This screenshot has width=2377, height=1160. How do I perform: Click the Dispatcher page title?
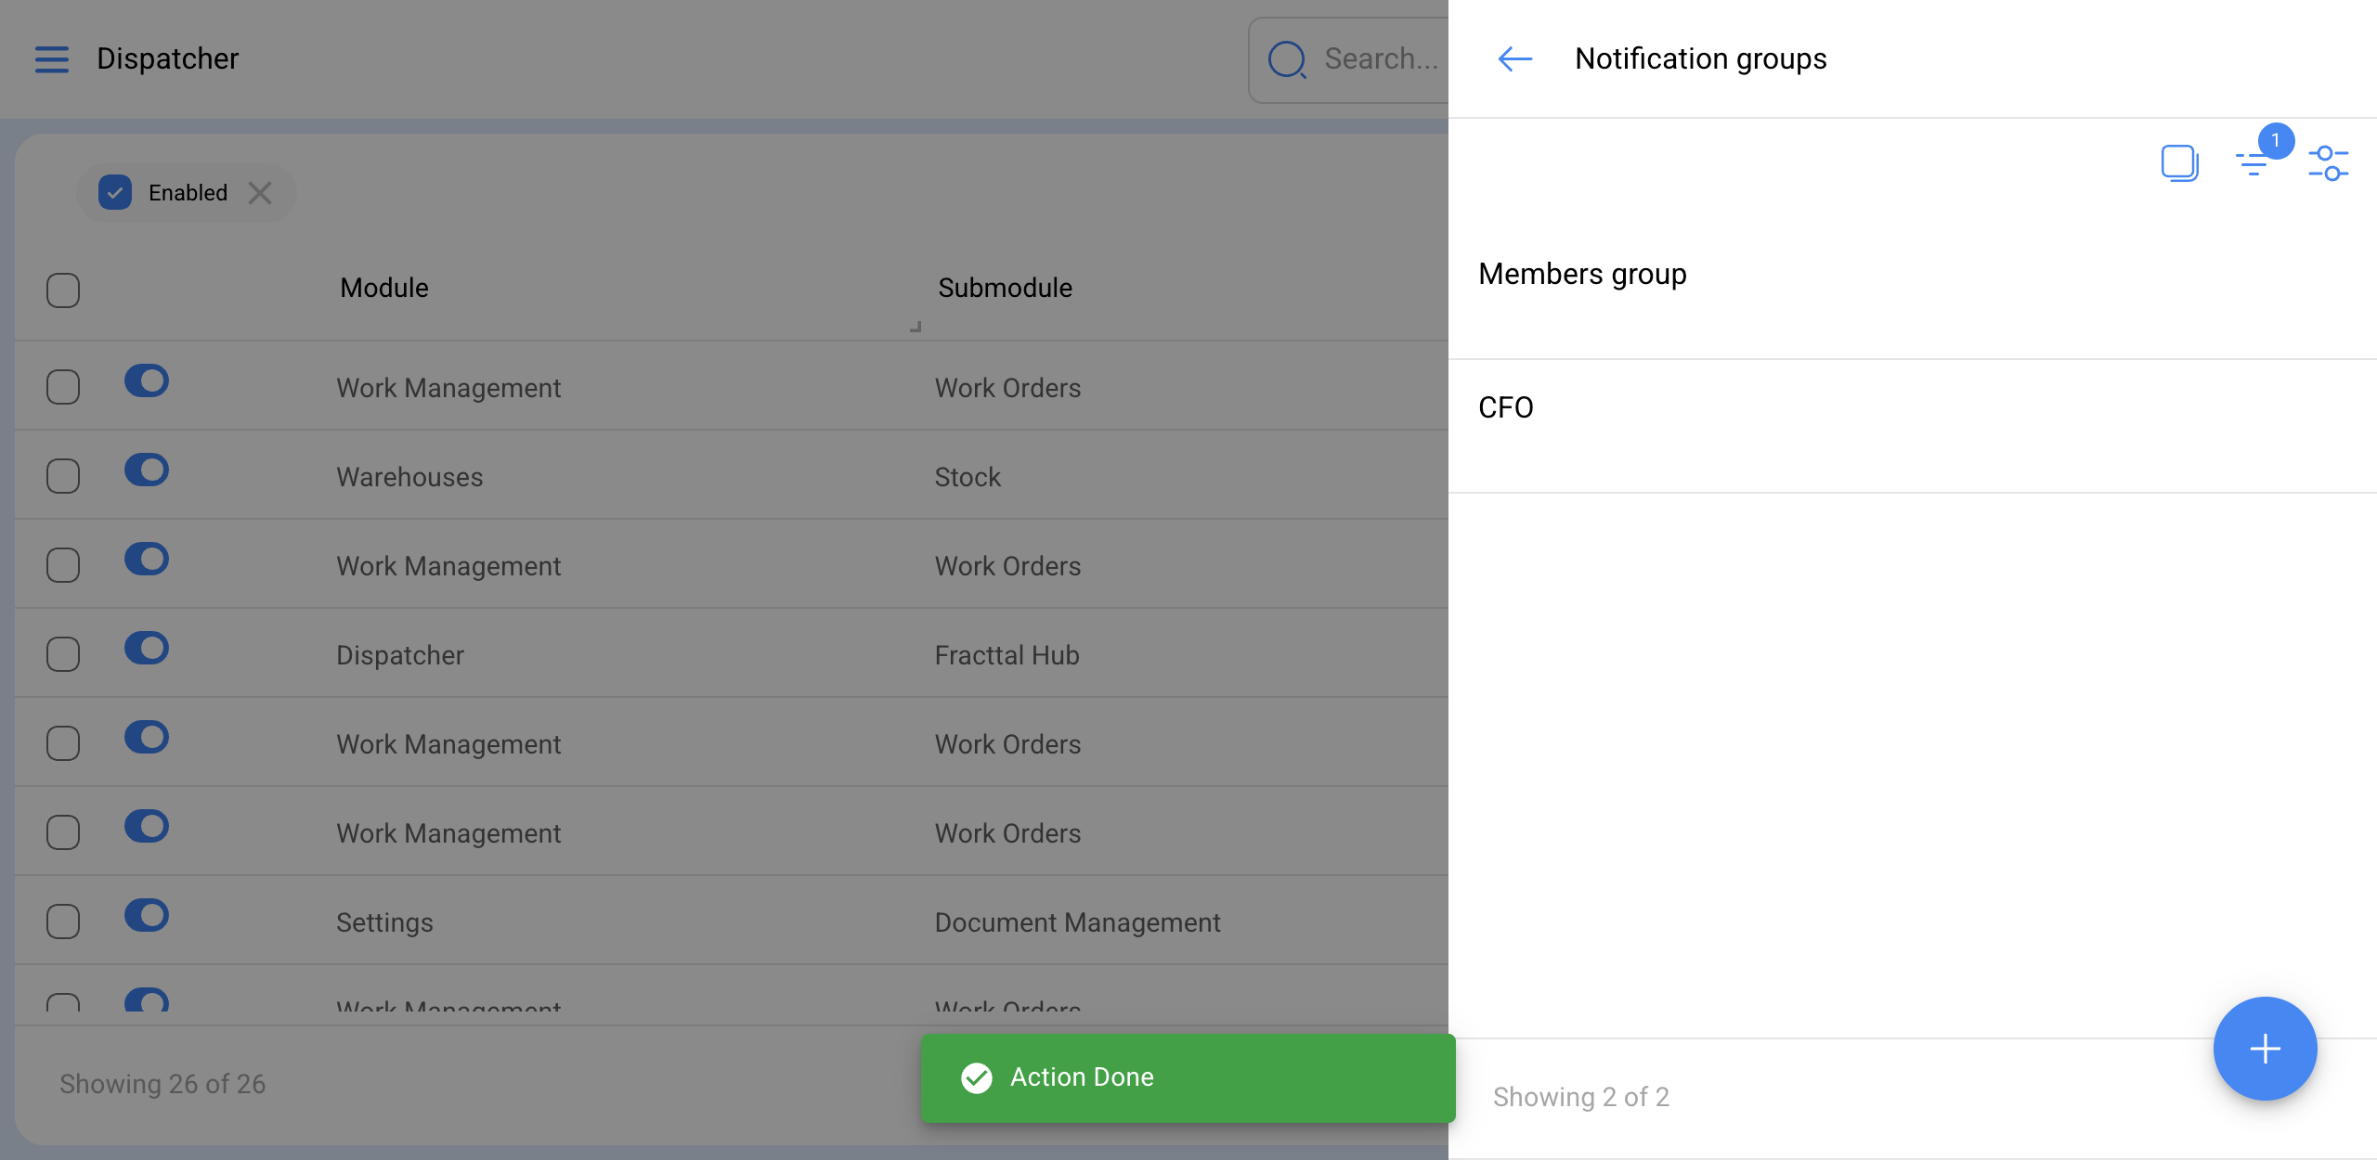tap(168, 59)
